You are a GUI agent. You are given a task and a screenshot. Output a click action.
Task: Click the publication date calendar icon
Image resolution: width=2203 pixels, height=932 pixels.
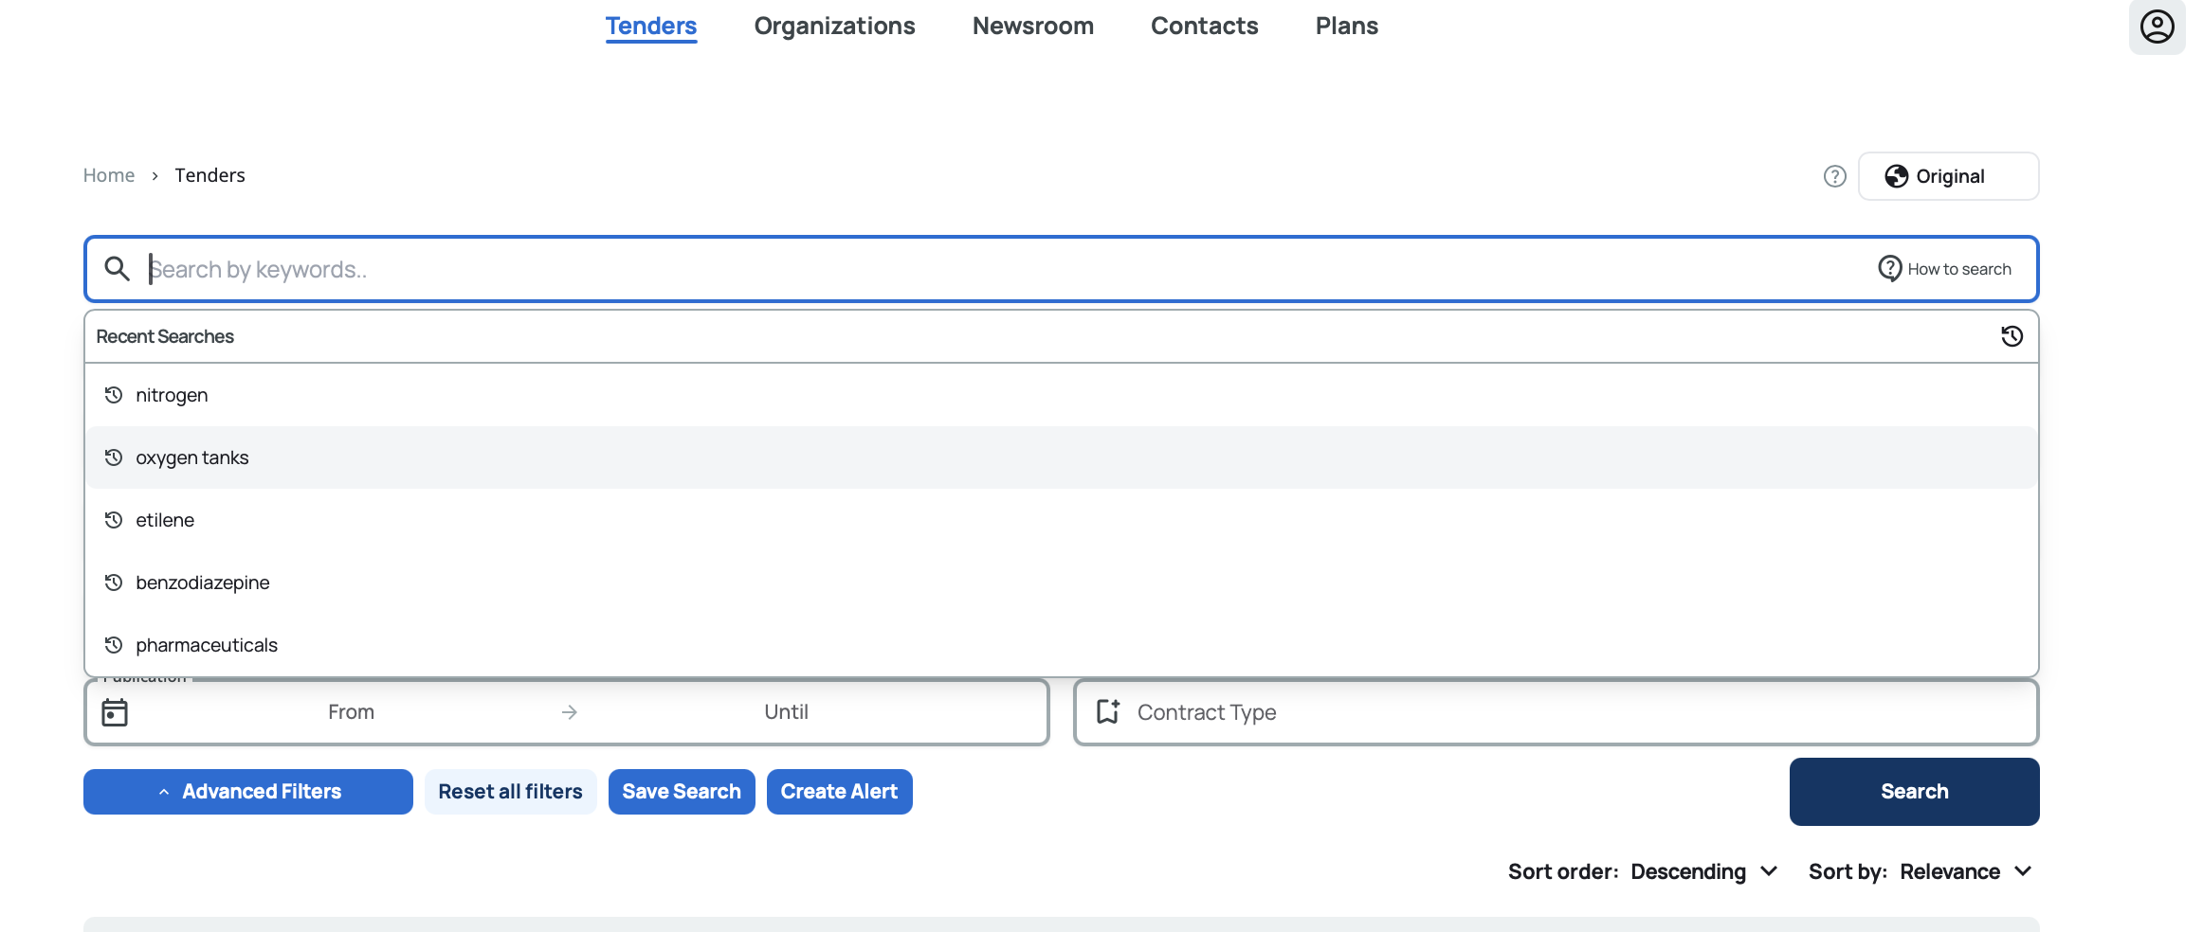point(115,712)
